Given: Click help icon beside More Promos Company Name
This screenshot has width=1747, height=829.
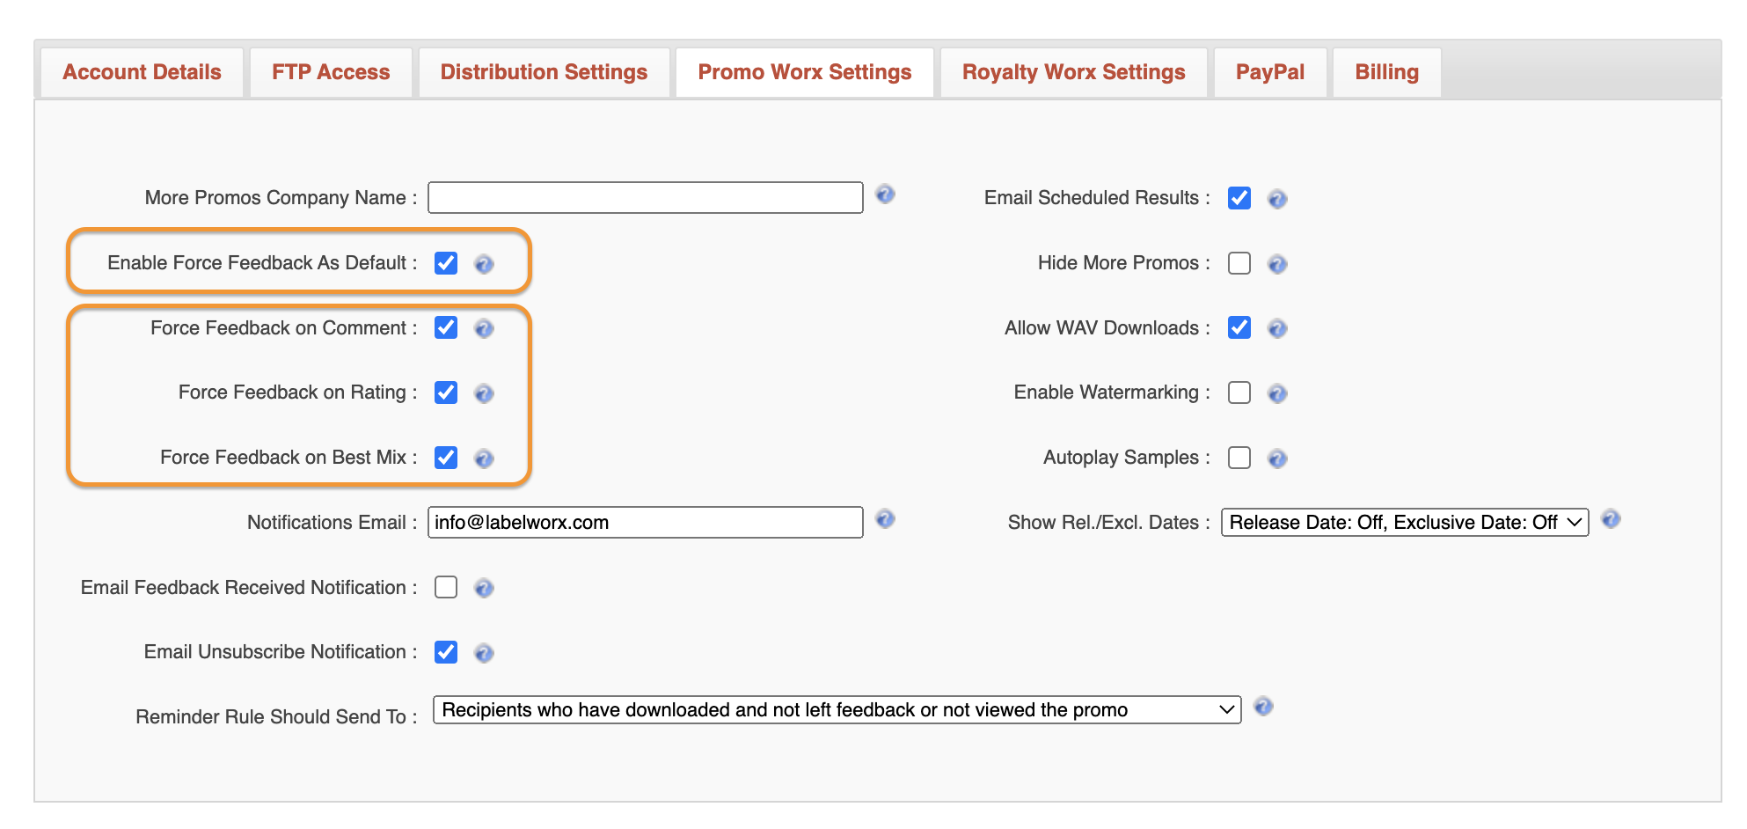Looking at the screenshot, I should (x=885, y=194).
